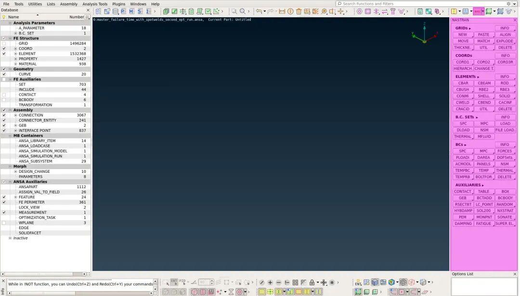Viewport: 520px width, 296px height.
Task: Open the File menu
Action: [6, 4]
